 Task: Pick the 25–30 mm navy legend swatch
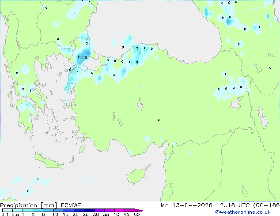pos(89,210)
